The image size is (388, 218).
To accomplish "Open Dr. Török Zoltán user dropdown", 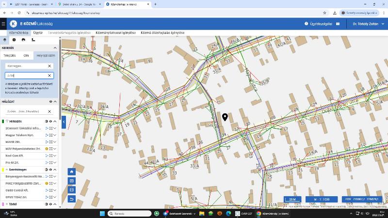I will (x=367, y=23).
